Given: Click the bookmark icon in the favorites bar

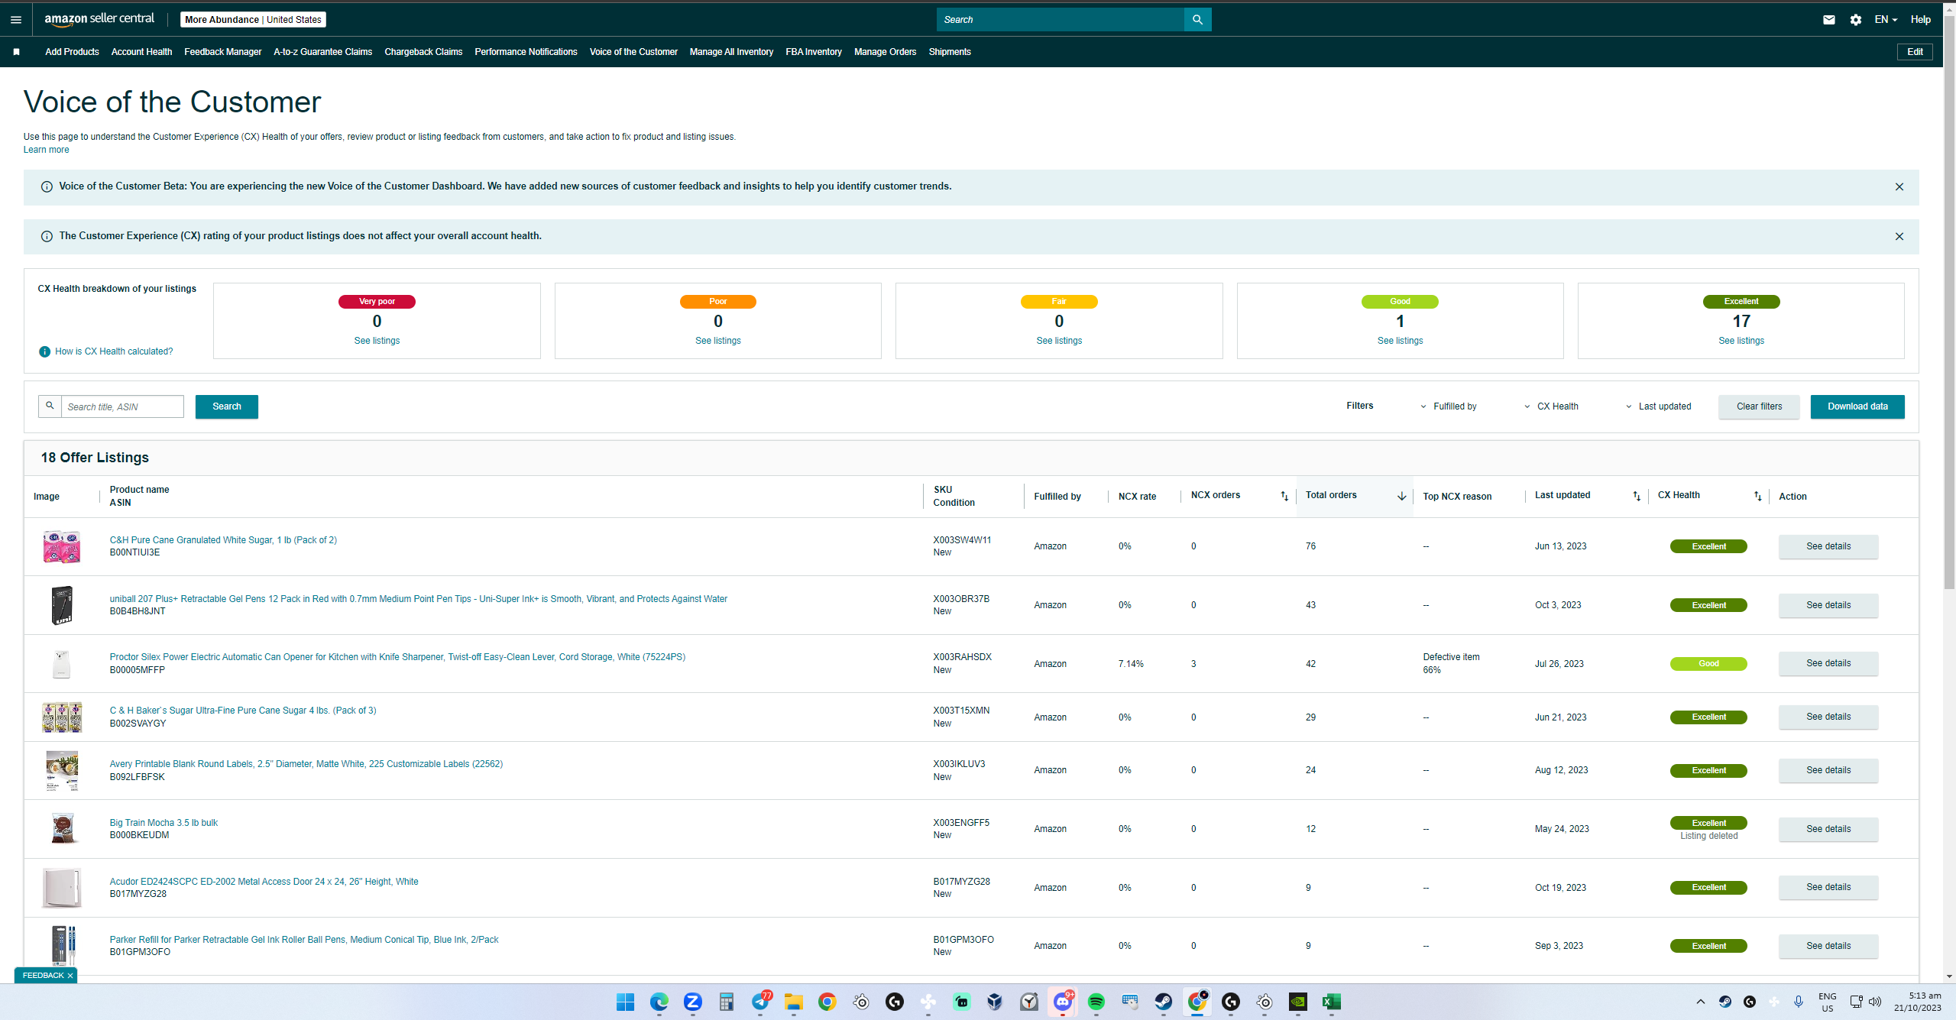Looking at the screenshot, I should 16,52.
